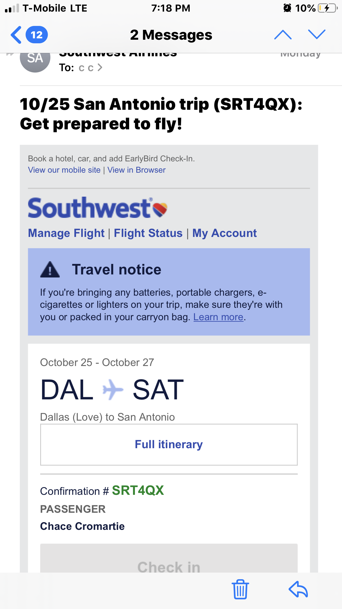Tap the reply arrow icon
The height and width of the screenshot is (609, 342).
[x=298, y=589]
